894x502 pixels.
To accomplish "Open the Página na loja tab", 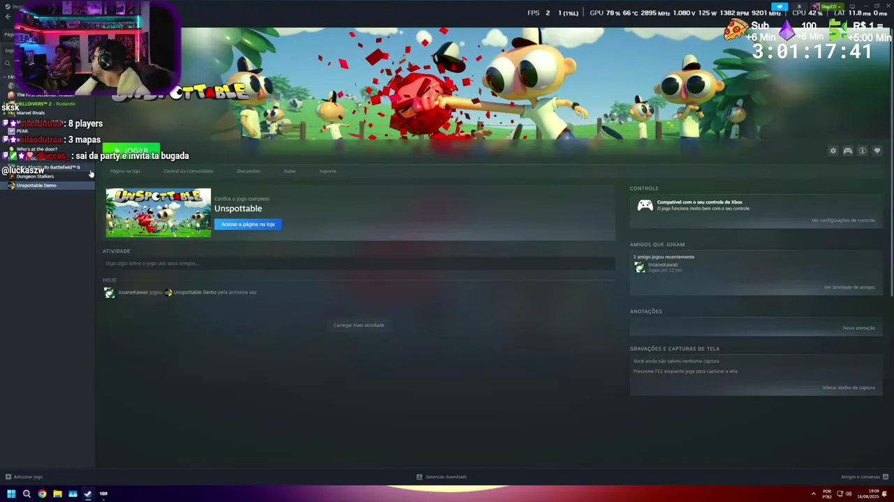I will coord(125,171).
